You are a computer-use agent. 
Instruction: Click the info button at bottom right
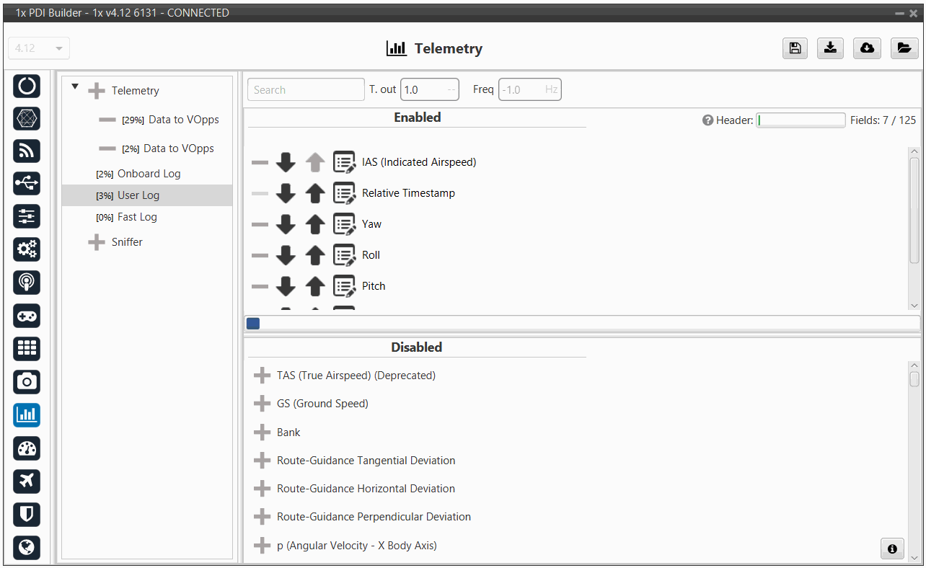892,549
